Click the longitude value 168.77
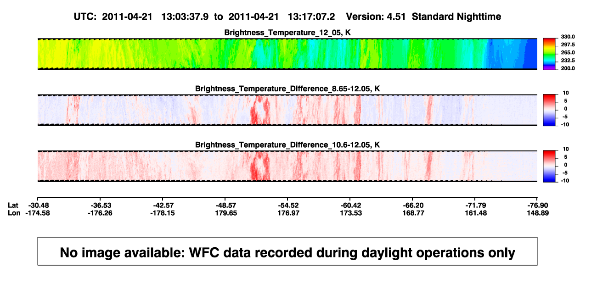Viewport: 597px width, 306px height. click(412, 213)
